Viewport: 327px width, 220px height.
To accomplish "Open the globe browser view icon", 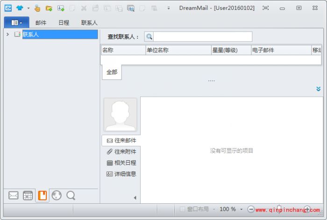I will click(x=57, y=195).
